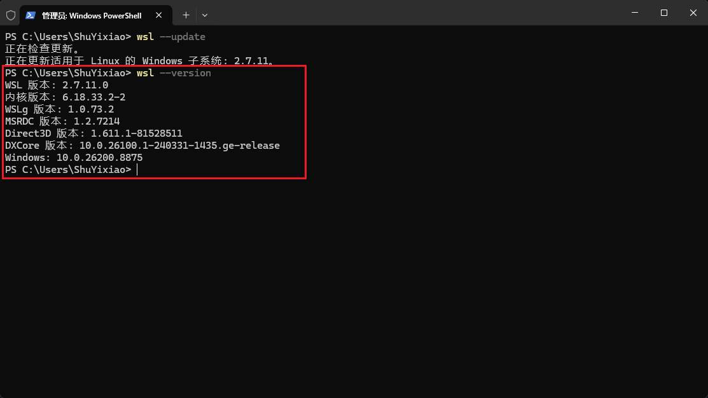Image resolution: width=708 pixels, height=398 pixels.
Task: Click the last PS C:\Users\ShuYixiao> prompt
Action: pos(68,170)
